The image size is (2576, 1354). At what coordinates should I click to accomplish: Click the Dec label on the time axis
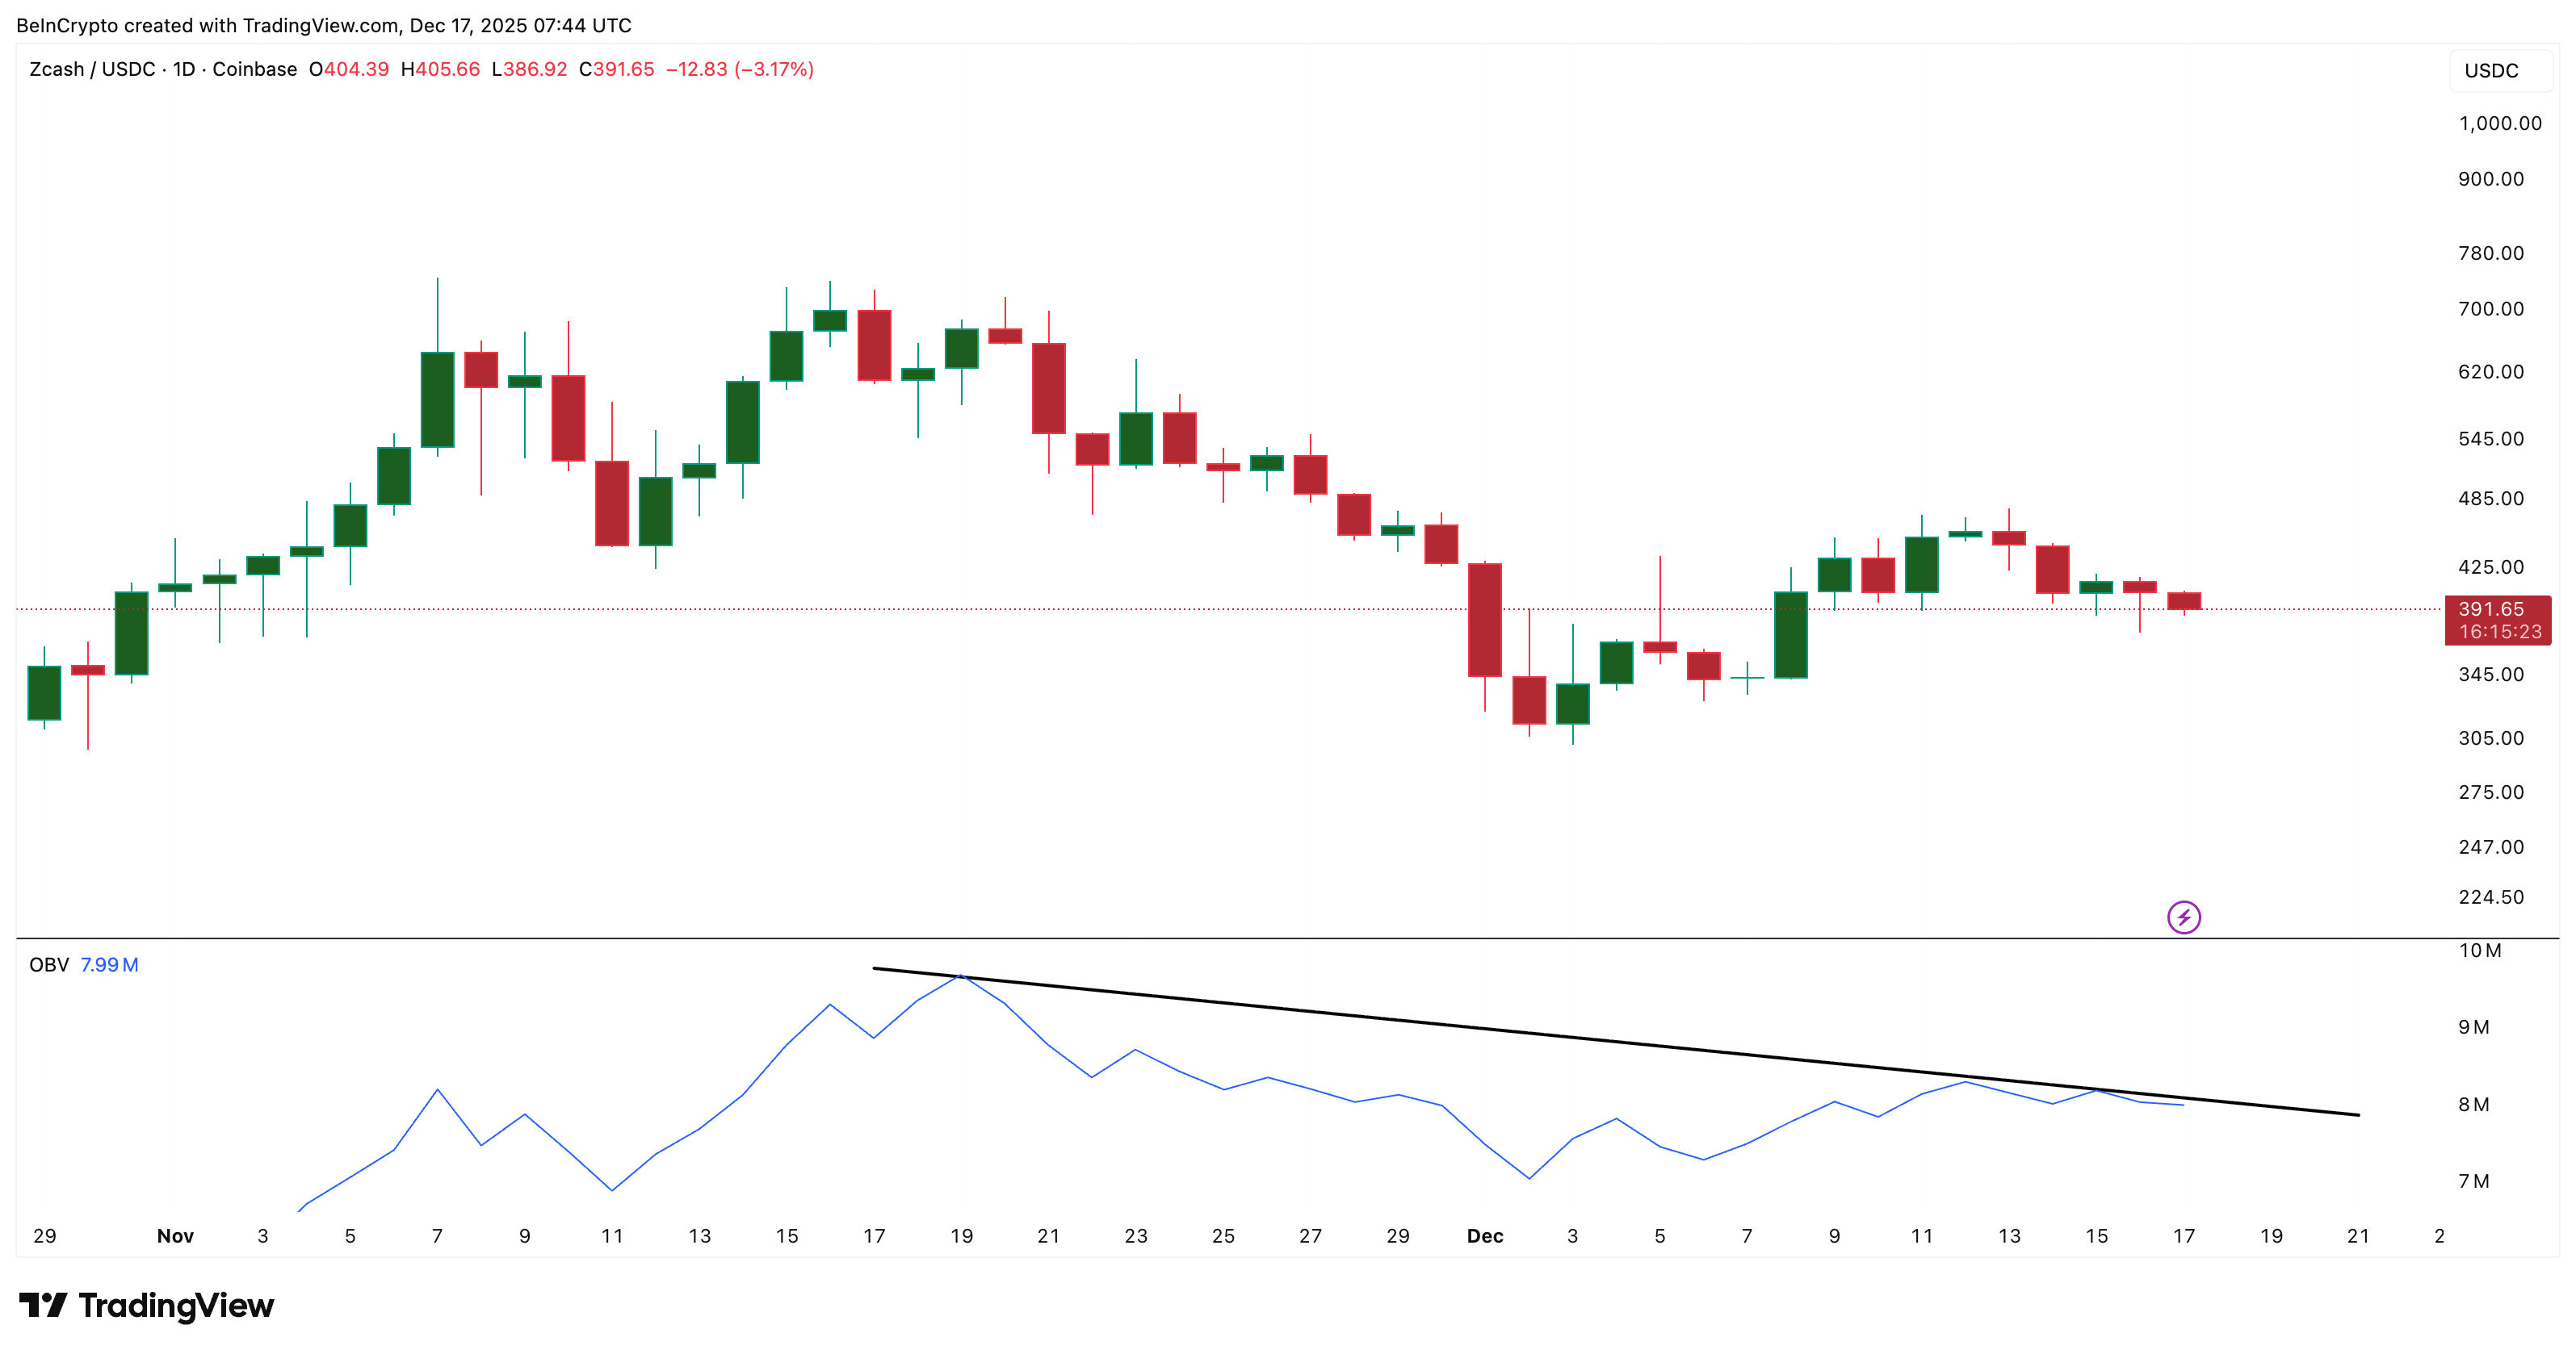(1485, 1235)
